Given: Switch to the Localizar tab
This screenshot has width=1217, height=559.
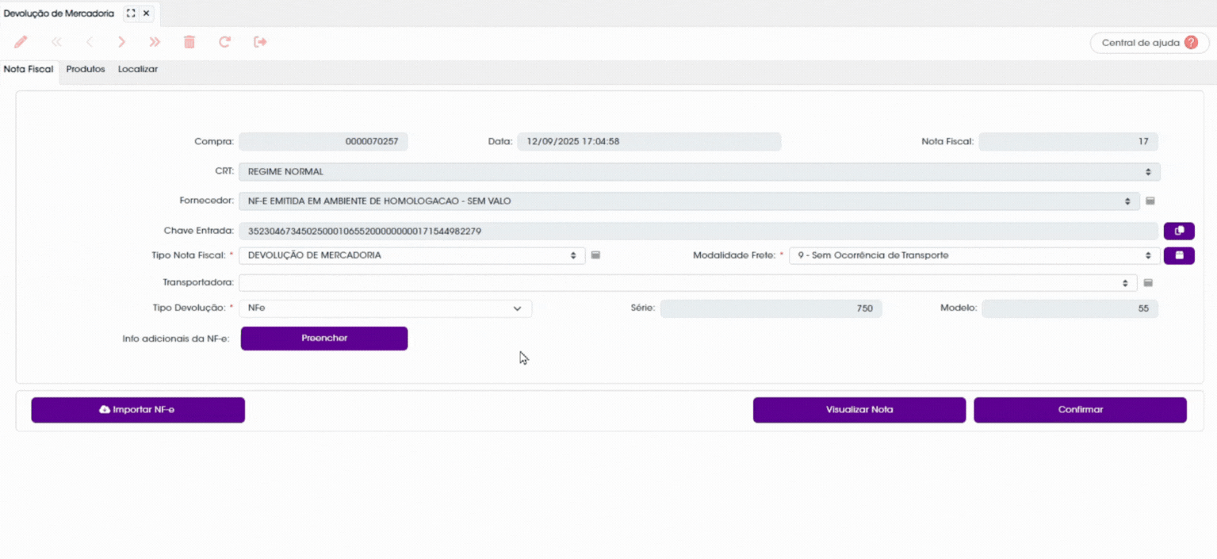Looking at the screenshot, I should [138, 70].
